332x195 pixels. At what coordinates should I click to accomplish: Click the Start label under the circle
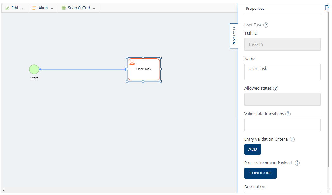34,78
